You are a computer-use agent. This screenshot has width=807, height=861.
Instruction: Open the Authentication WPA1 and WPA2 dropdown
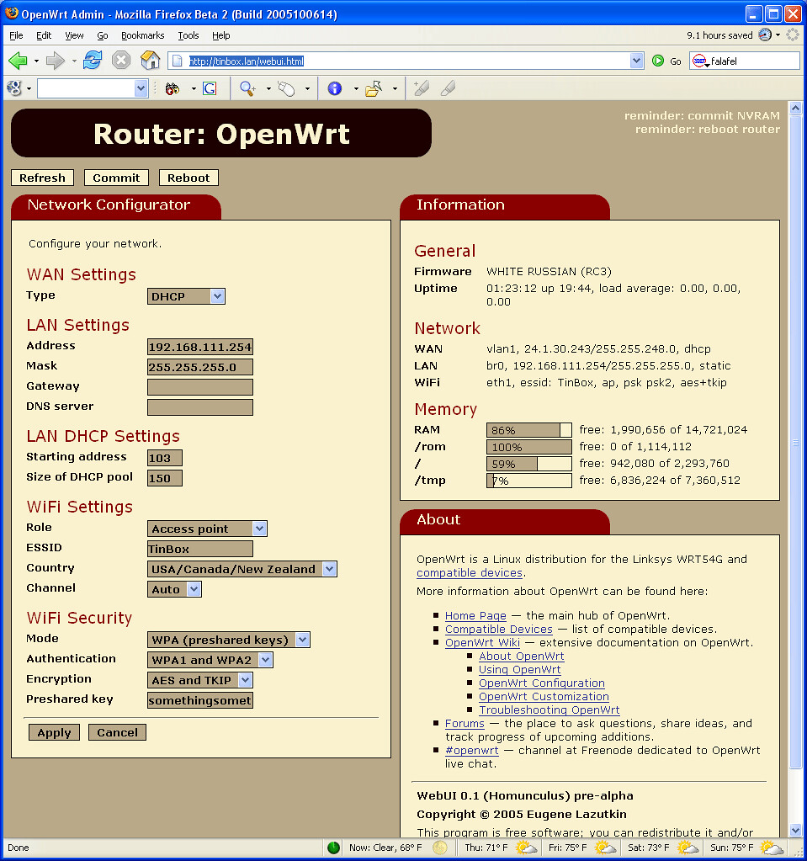click(x=210, y=660)
